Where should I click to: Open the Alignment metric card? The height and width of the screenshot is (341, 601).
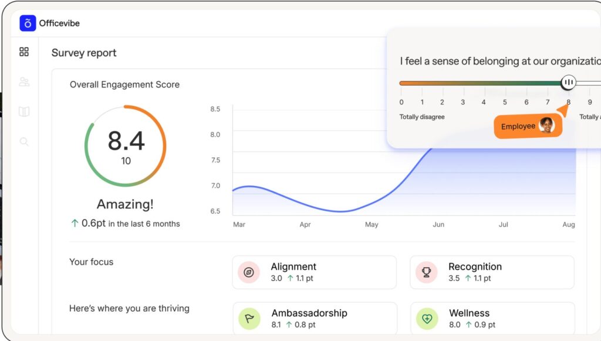315,272
